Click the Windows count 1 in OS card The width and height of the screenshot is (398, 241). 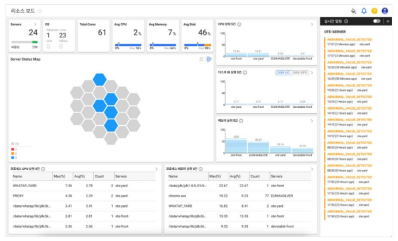click(48, 35)
